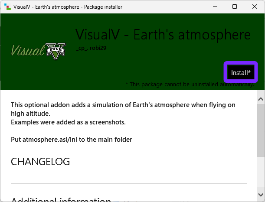Click the CHANGELOG heading

coord(40,162)
